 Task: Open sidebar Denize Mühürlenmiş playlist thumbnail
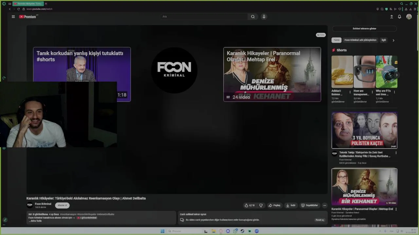(364, 187)
